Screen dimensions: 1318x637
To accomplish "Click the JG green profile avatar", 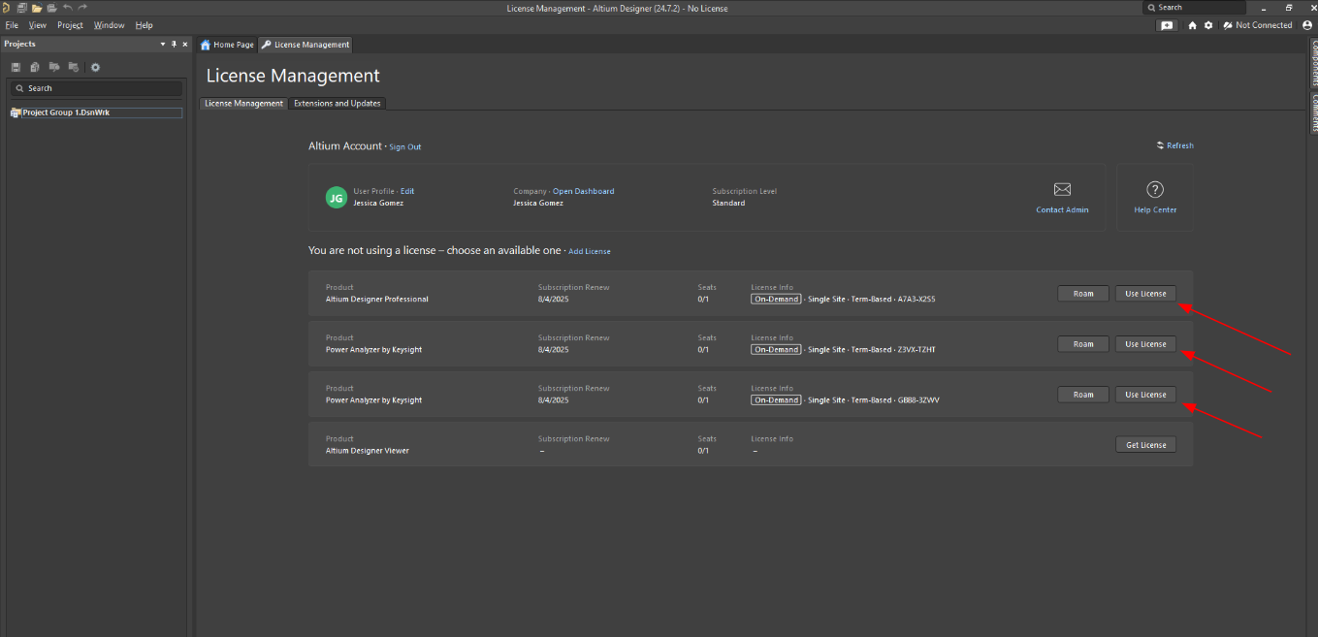I will (x=337, y=198).
